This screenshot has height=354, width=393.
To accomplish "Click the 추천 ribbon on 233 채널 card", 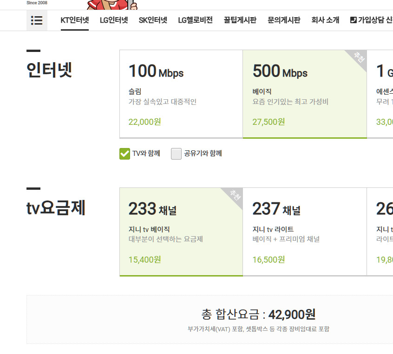I will 235,196.
